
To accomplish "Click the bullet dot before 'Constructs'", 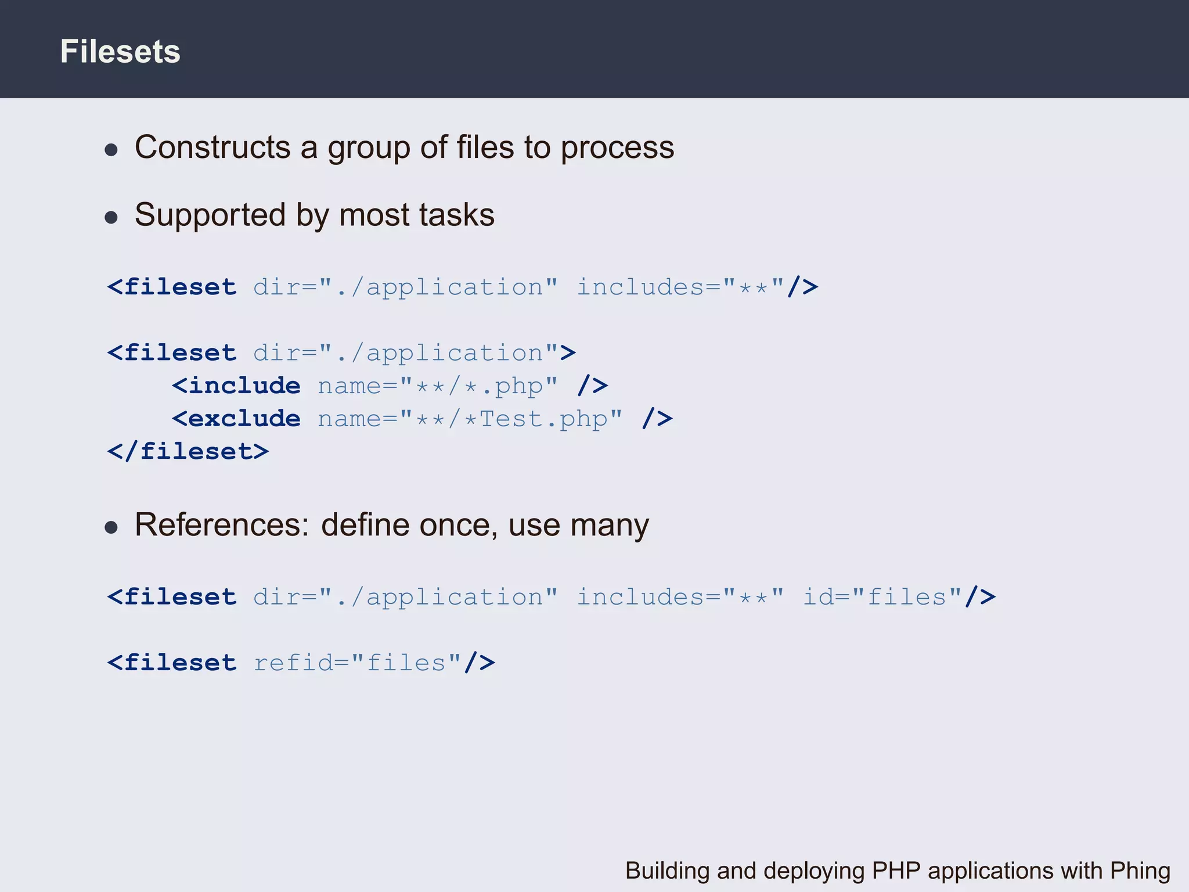I will click(111, 150).
